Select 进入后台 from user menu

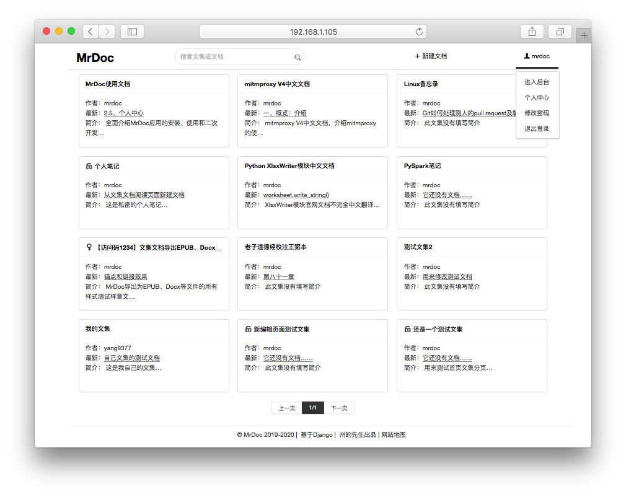click(537, 82)
